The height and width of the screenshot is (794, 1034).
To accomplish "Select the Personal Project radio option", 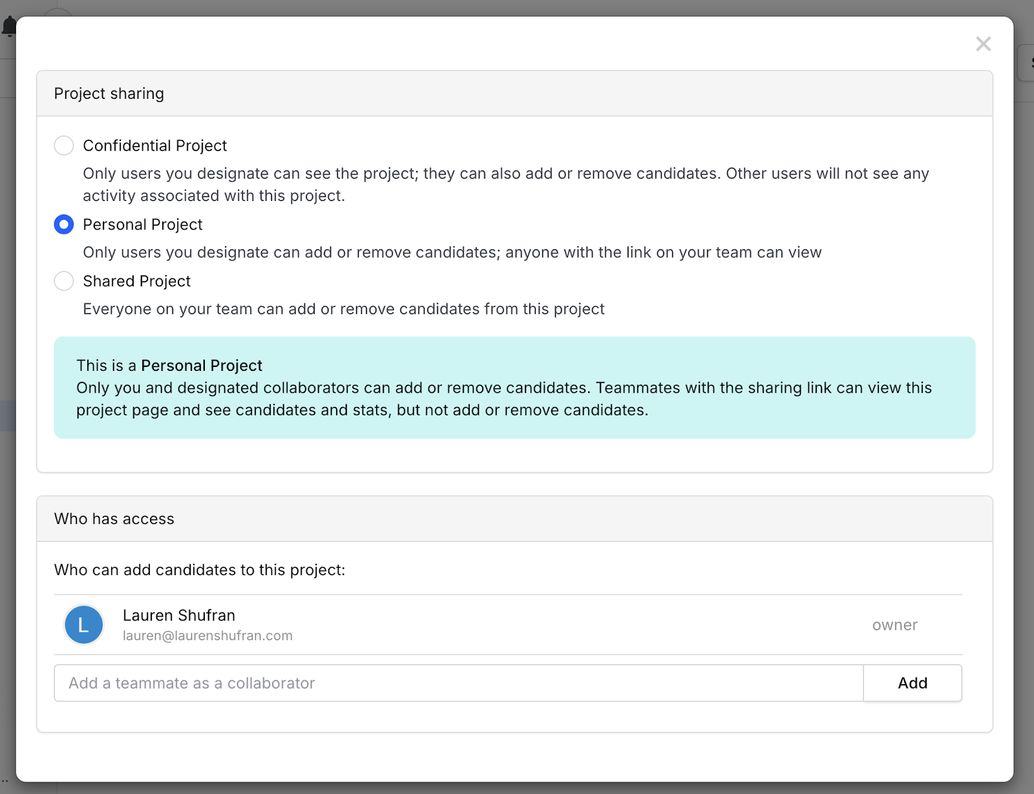I will tap(64, 224).
